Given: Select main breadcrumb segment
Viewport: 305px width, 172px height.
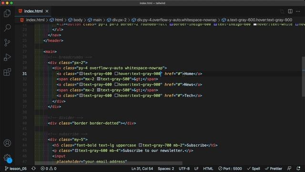Looking at the screenshot, I should tap(97, 20).
